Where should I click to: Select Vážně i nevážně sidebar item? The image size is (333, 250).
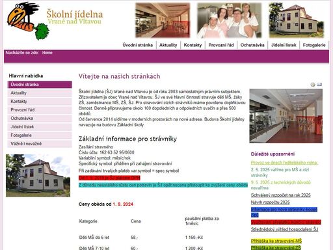40,144
